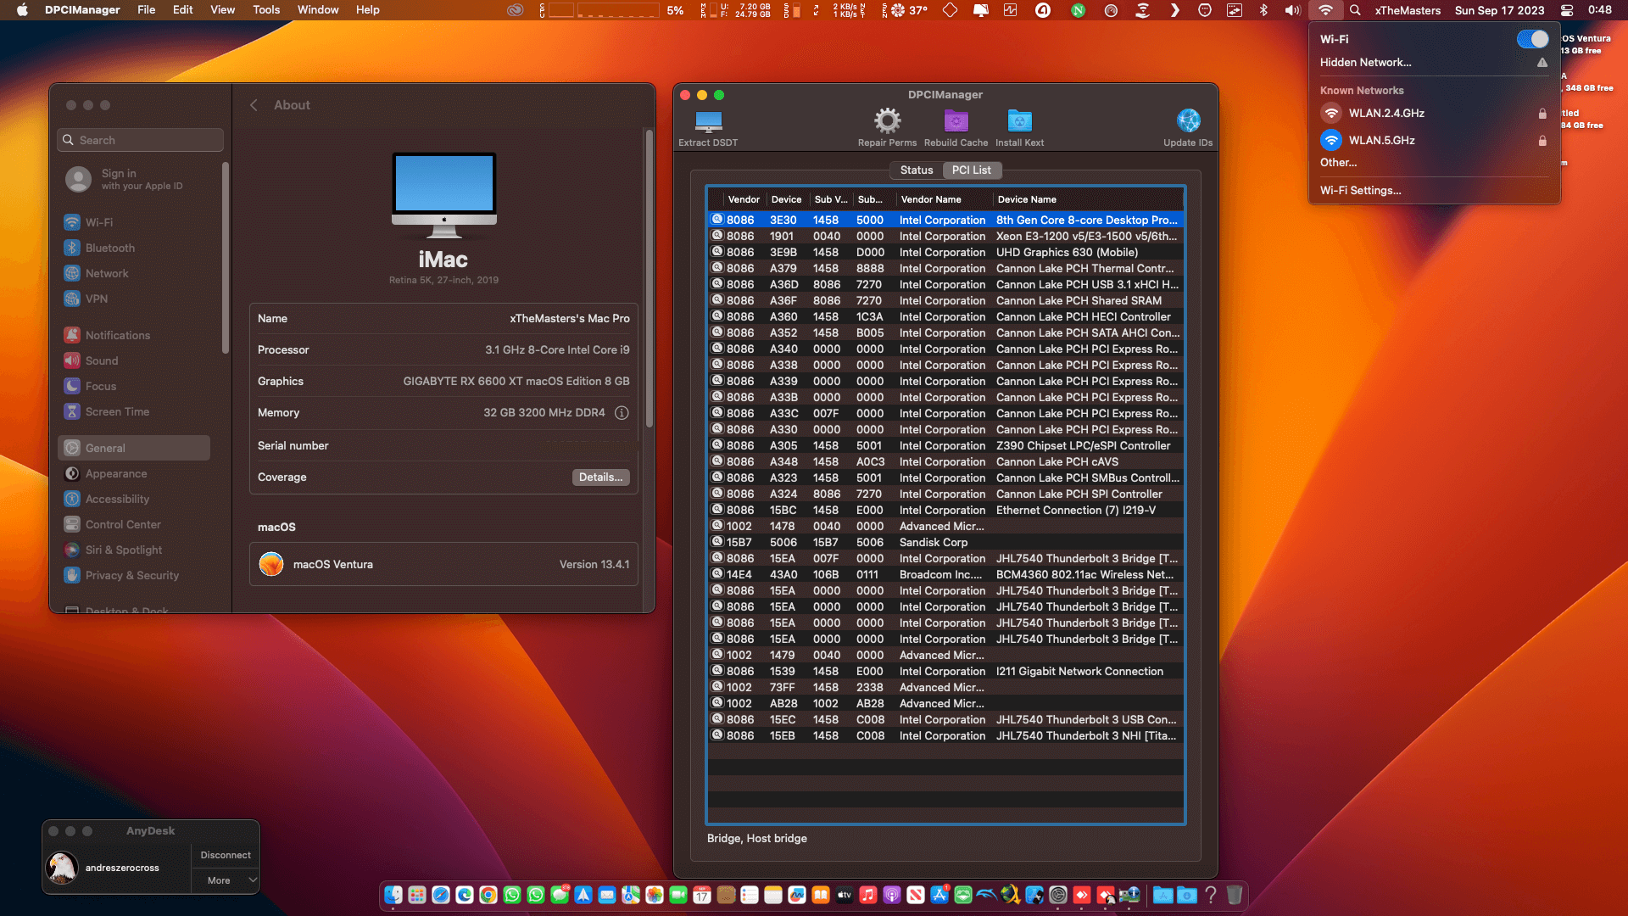Open the Help menu
Screen dimensions: 1628x916
[367, 10]
